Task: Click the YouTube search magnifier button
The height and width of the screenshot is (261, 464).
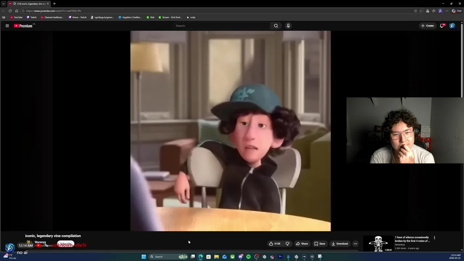Action: pos(276,26)
